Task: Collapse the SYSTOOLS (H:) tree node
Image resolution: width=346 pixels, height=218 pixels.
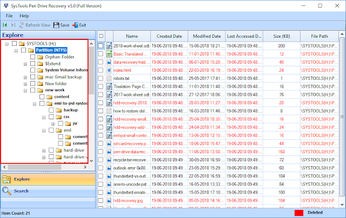Action: point(7,44)
